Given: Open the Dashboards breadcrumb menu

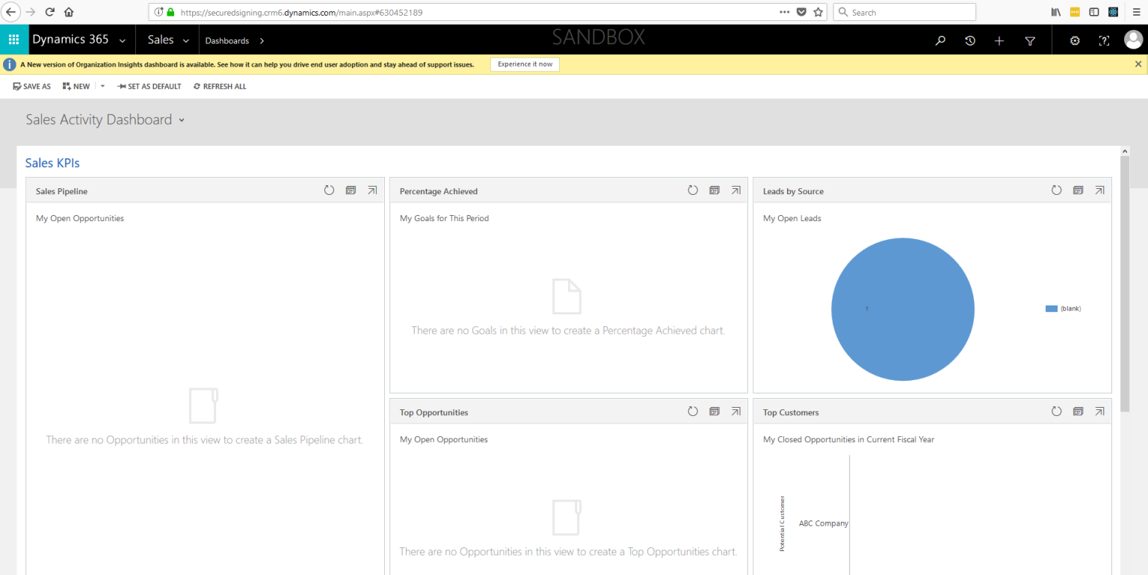Looking at the screenshot, I should pos(260,40).
